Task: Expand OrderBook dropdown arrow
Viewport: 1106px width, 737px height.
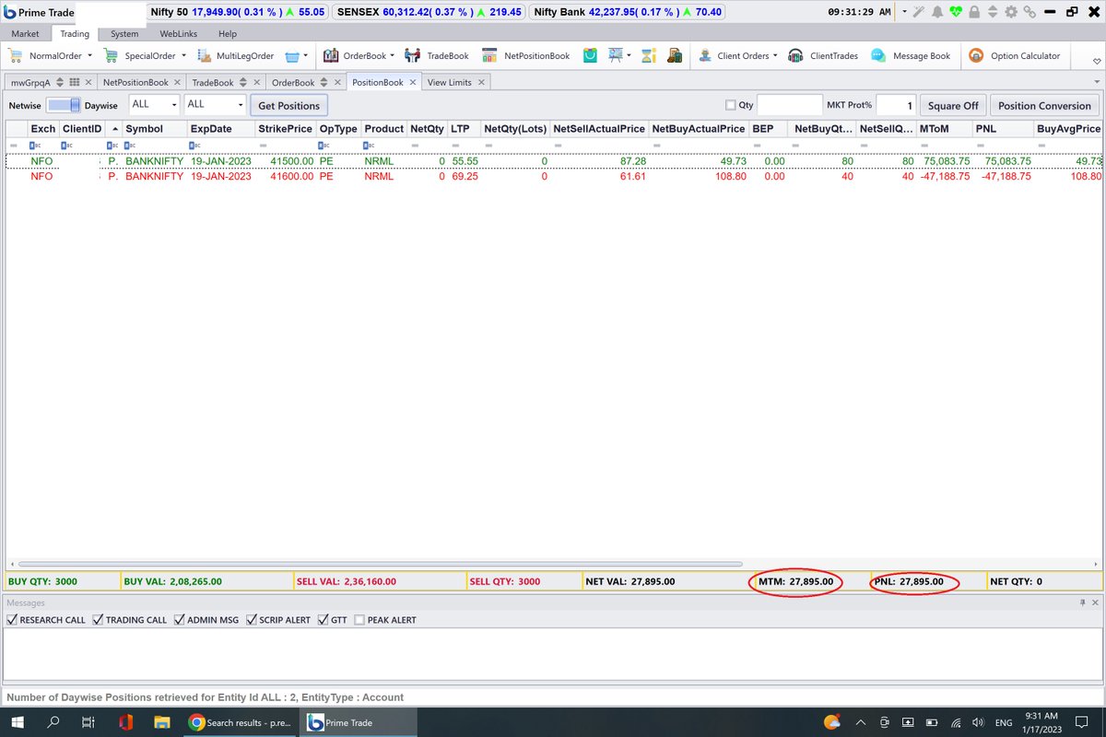Action: coord(394,56)
